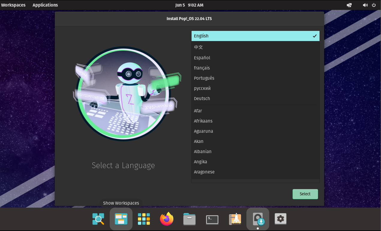
Task: Click the network status icon in top bar
Action: pos(349,5)
